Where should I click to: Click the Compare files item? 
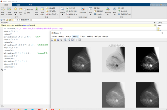(x=27, y=13)
